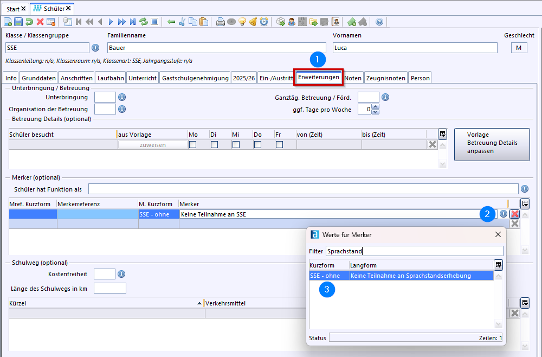The height and width of the screenshot is (357, 542).
Task: Tick the Mo checkbox in Betreuung Details
Action: point(192,145)
